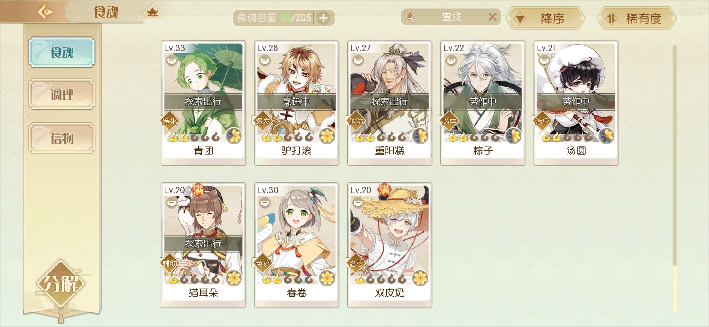Select the 食魂 sidebar tab
Viewport: 709px width, 327px height.
pos(62,52)
